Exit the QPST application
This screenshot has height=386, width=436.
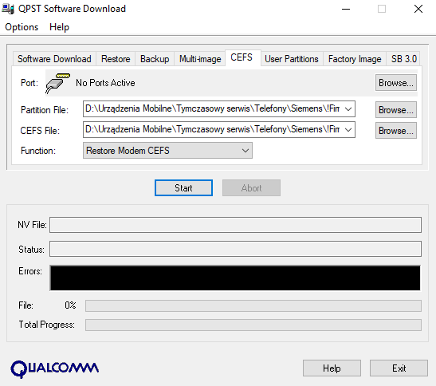[x=399, y=368]
